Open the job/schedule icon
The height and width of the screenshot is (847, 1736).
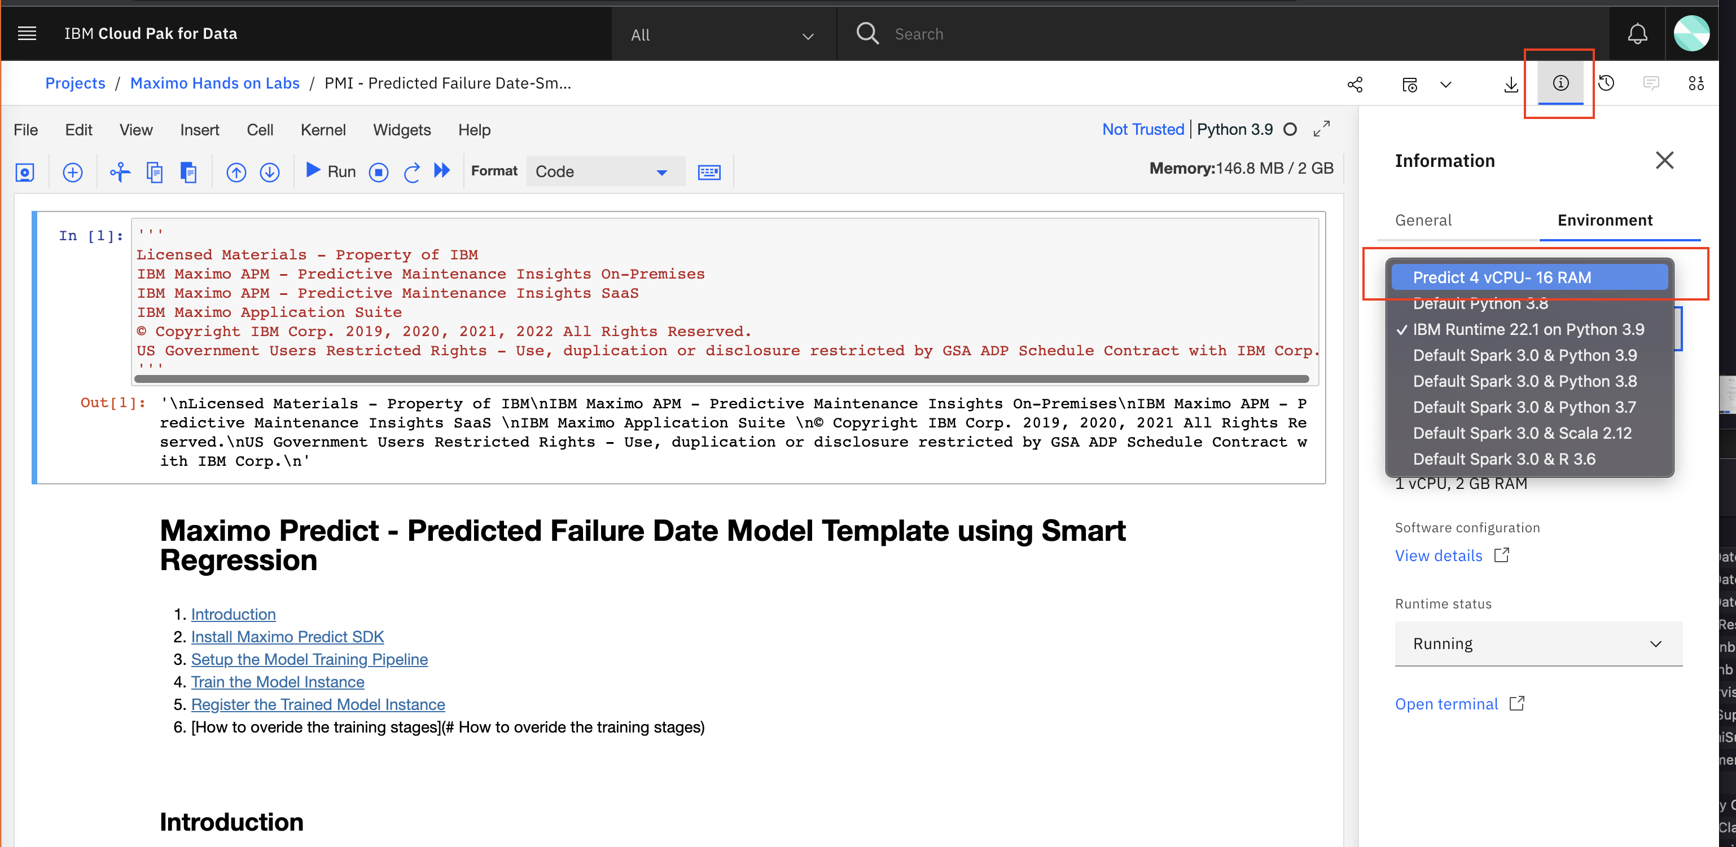tap(1409, 84)
